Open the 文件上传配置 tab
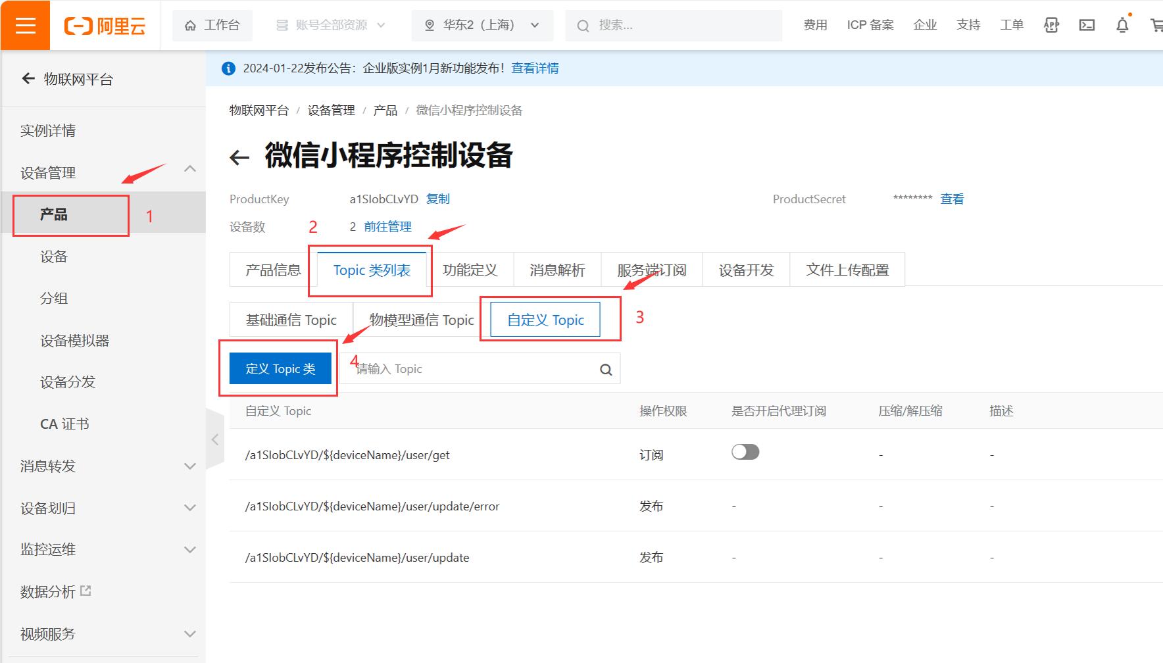This screenshot has width=1163, height=663. (847, 270)
